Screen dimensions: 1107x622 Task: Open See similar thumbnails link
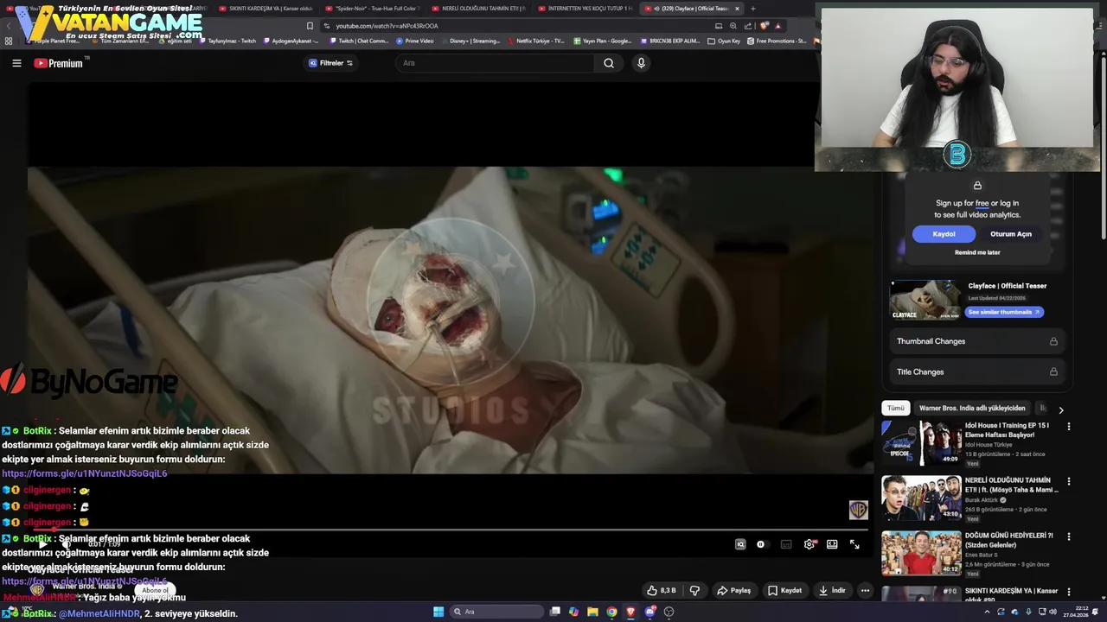click(1004, 312)
